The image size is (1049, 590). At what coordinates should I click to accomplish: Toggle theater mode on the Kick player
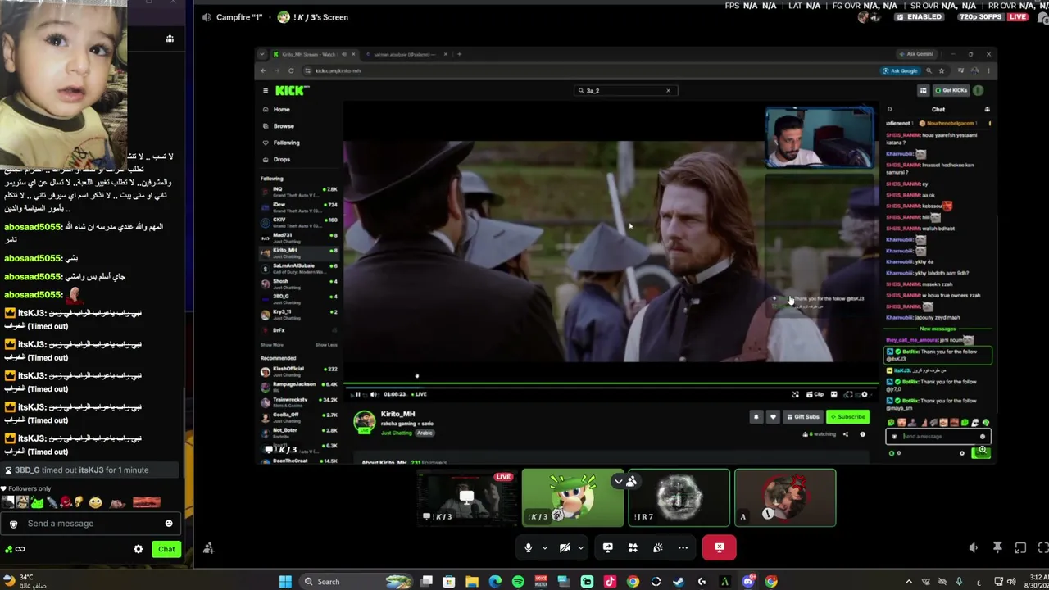(834, 394)
